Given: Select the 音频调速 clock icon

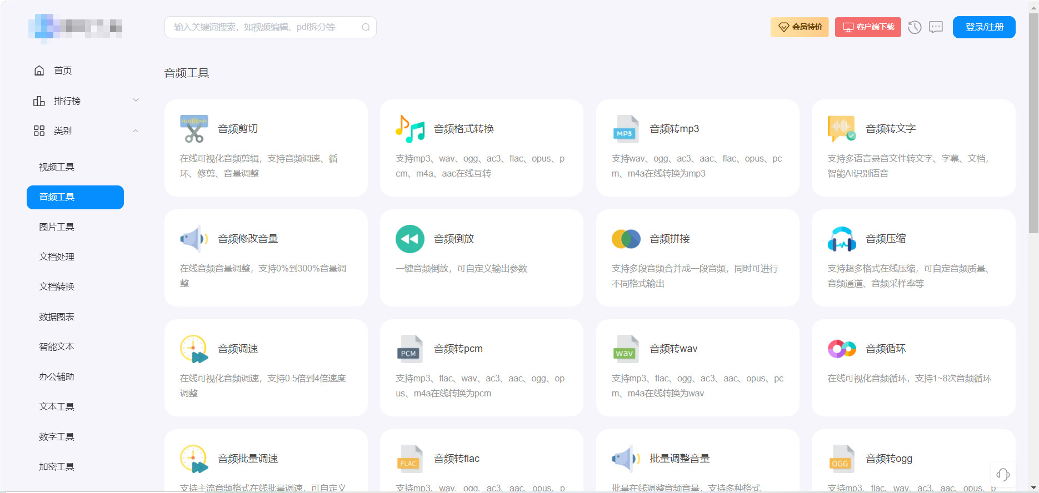Looking at the screenshot, I should tap(194, 349).
